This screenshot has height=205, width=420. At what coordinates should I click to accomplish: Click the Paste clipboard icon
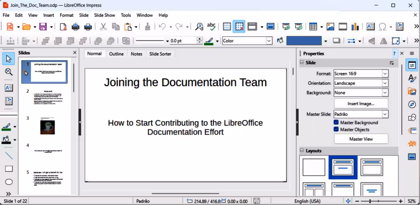pyautogui.click(x=128, y=27)
